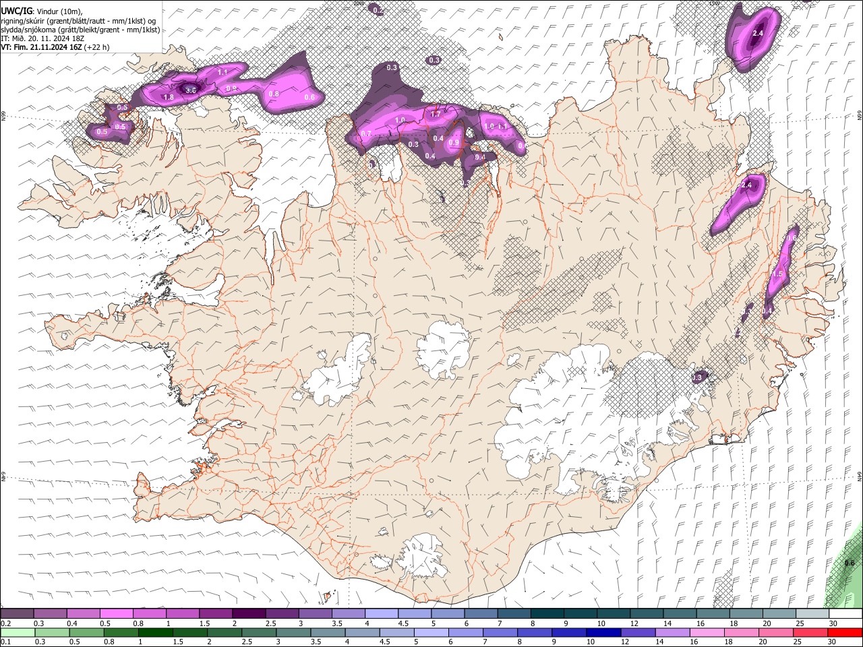Select the pale green lower-scale swatch at 0.1
Viewport: 863px width, 647px height.
[x=18, y=632]
